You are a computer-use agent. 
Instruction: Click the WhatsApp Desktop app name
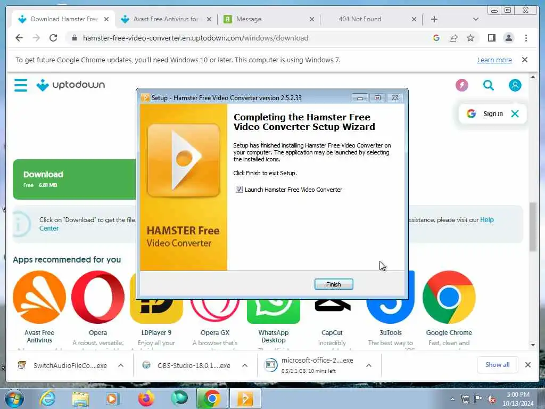[273, 337]
